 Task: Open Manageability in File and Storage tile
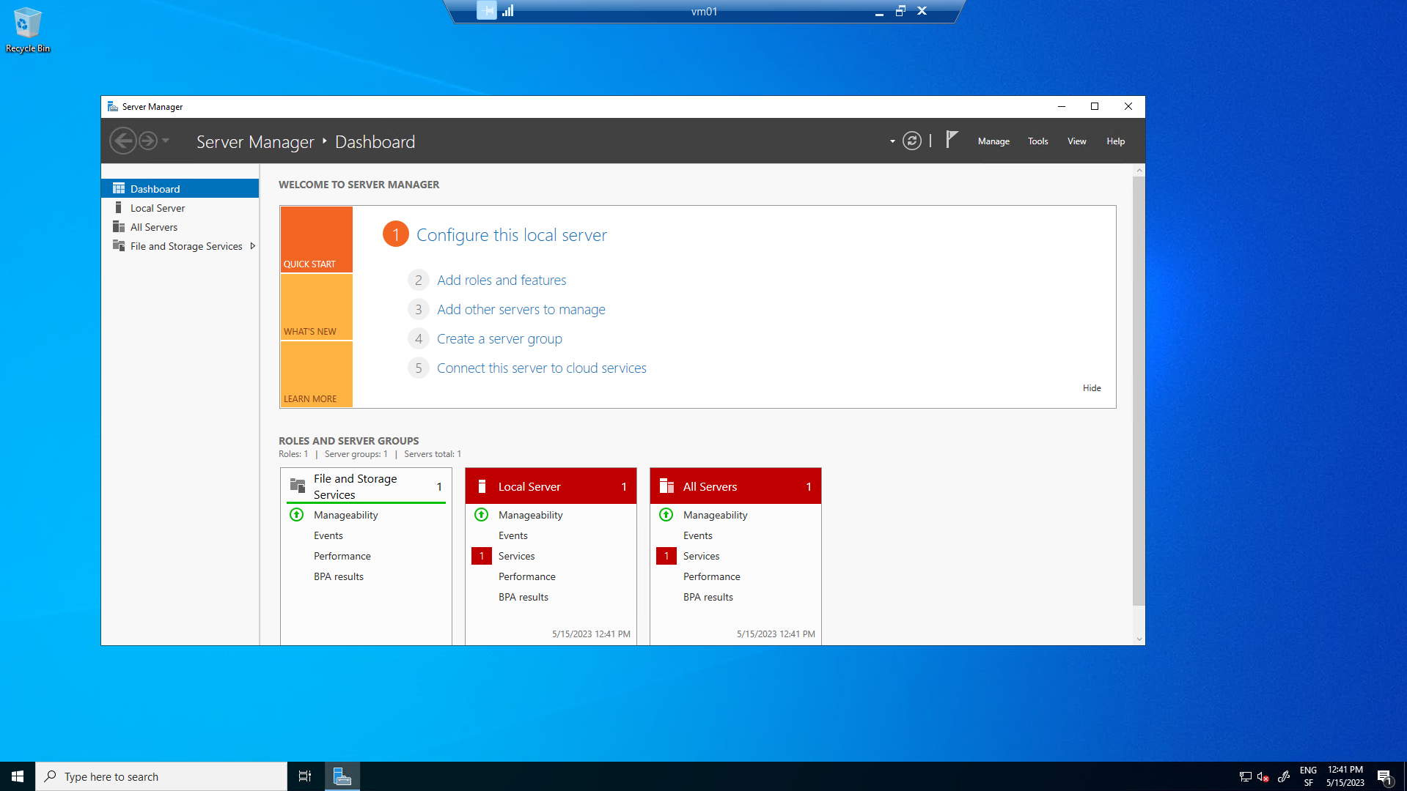pyautogui.click(x=346, y=515)
